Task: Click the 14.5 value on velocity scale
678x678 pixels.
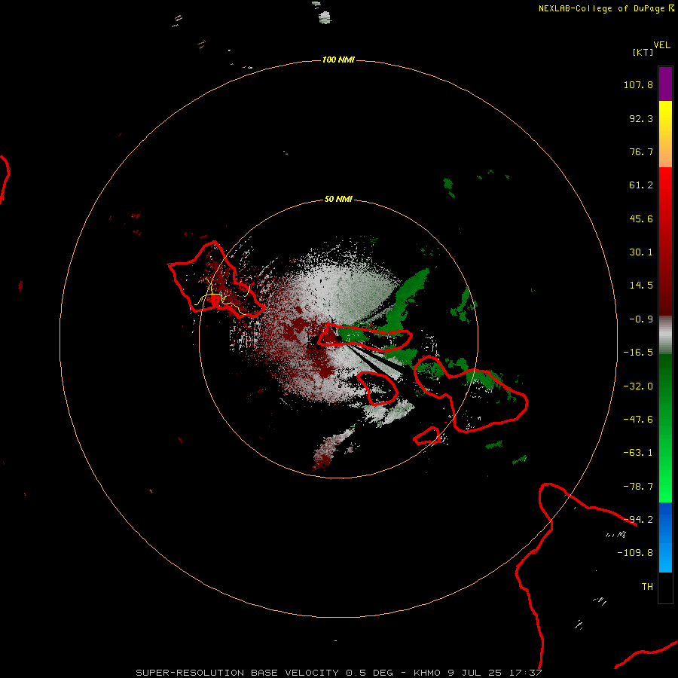Action: (641, 286)
